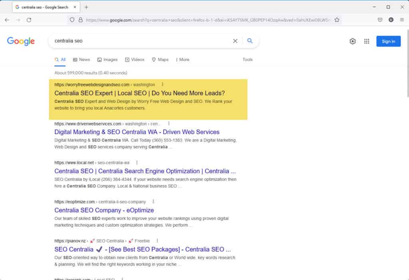Click the blue Sign in button

(x=388, y=41)
